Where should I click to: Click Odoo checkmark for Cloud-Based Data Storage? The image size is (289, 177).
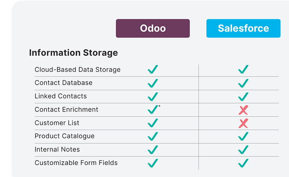click(153, 69)
